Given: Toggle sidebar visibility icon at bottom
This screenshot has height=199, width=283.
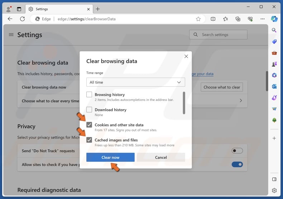Looking at the screenshot, I should [274, 179].
